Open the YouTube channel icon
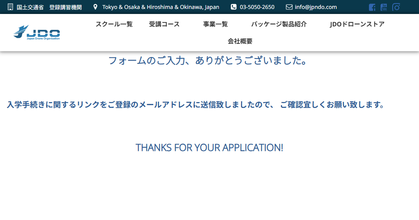This screenshot has width=419, height=220. (x=384, y=7)
